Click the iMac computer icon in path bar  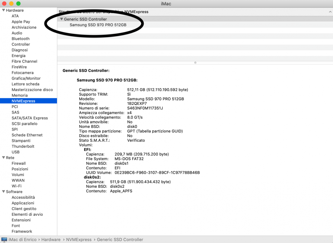(4, 240)
